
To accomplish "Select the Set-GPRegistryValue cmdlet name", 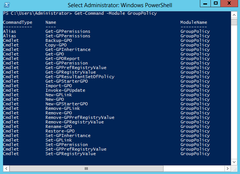I will [x=70, y=154].
